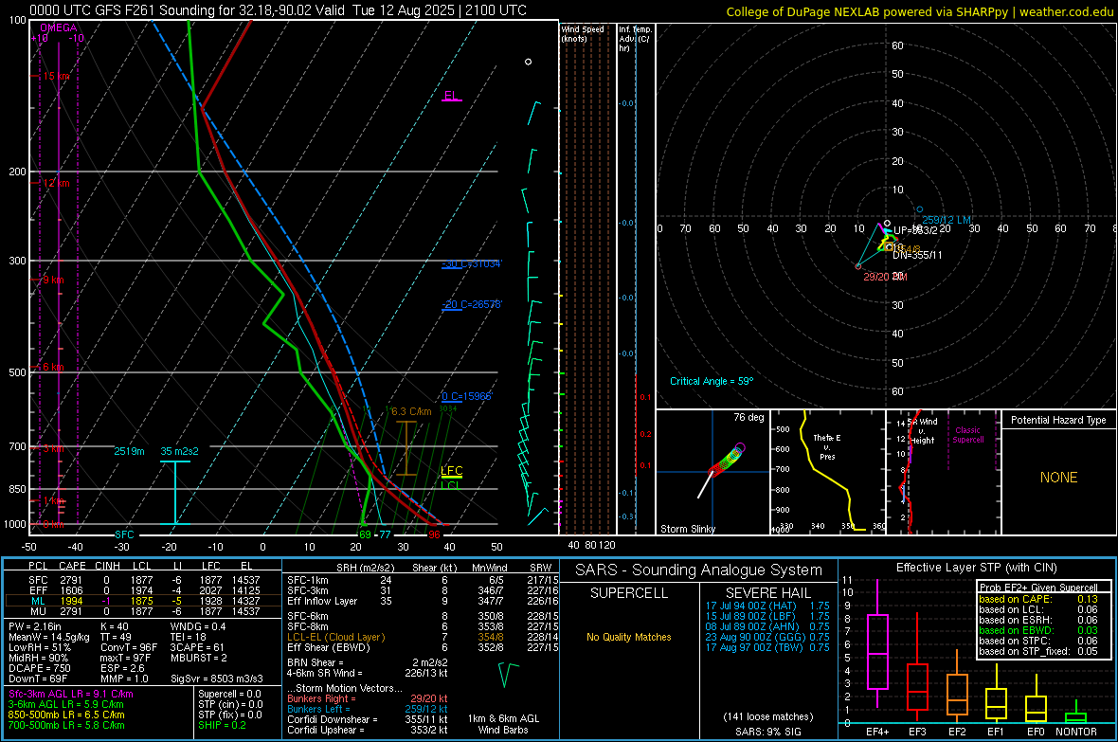
Task: Select the Eff Shear (EBWD) row
Action: point(423,647)
